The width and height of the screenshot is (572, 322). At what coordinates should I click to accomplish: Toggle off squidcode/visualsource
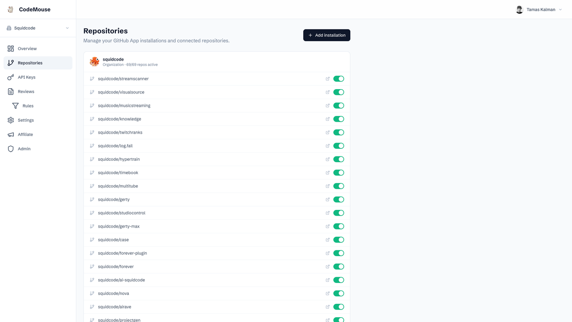point(338,92)
